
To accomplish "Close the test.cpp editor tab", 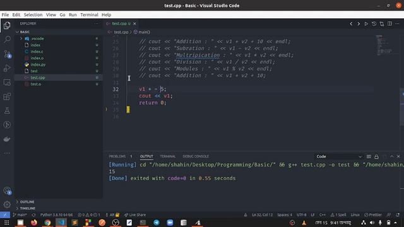I will coord(134,23).
